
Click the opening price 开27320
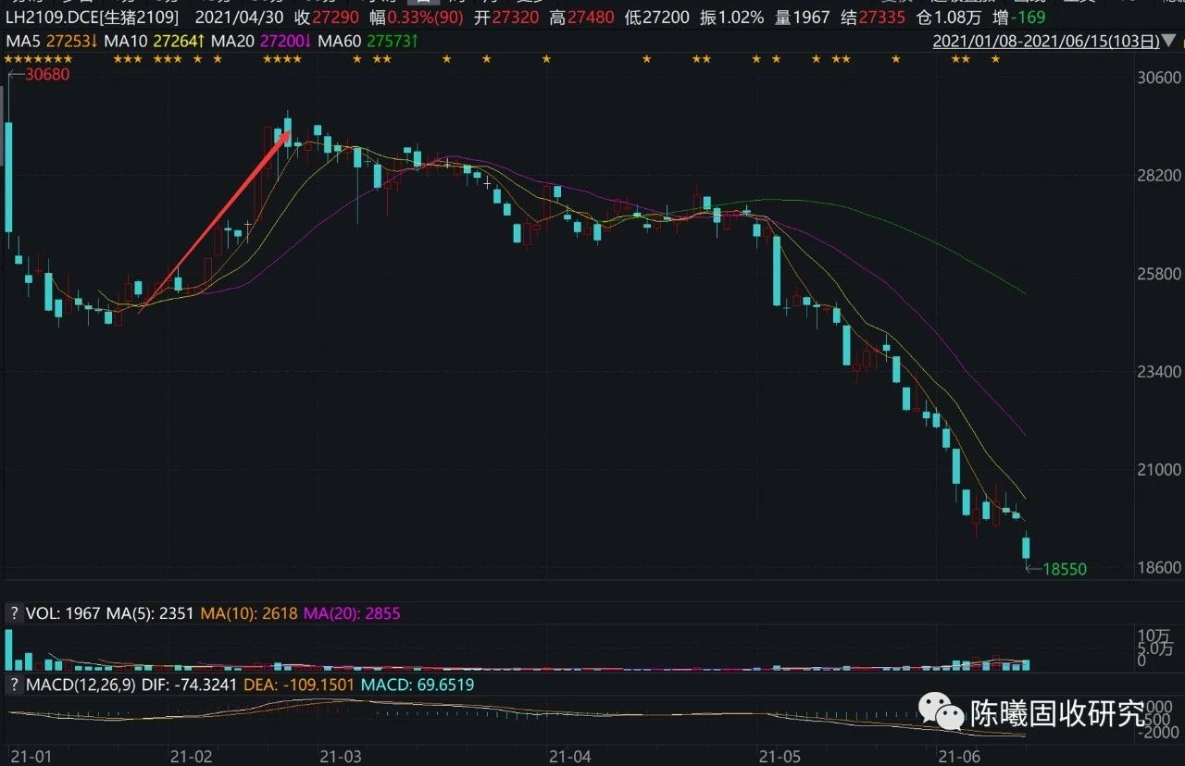point(507,18)
